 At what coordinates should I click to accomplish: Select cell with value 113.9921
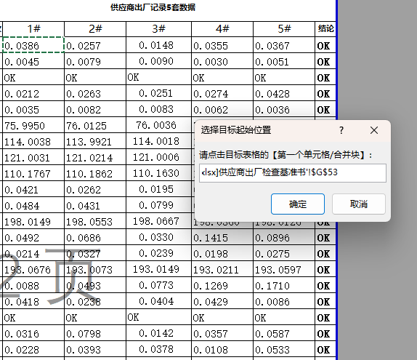pos(95,141)
